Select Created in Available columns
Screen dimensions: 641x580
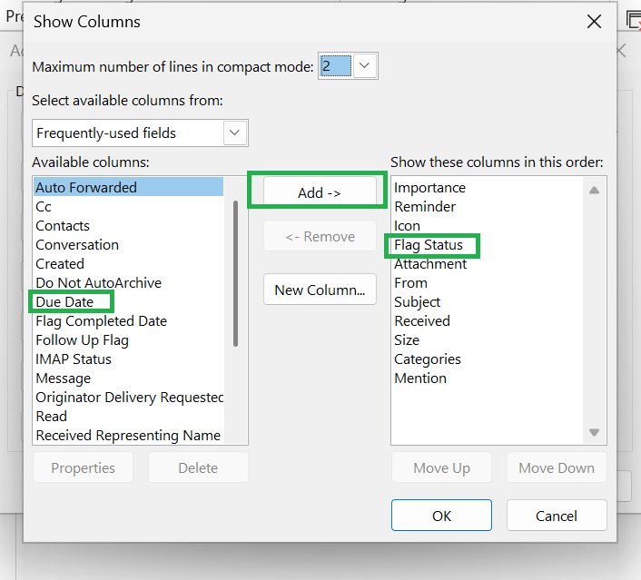(128, 263)
